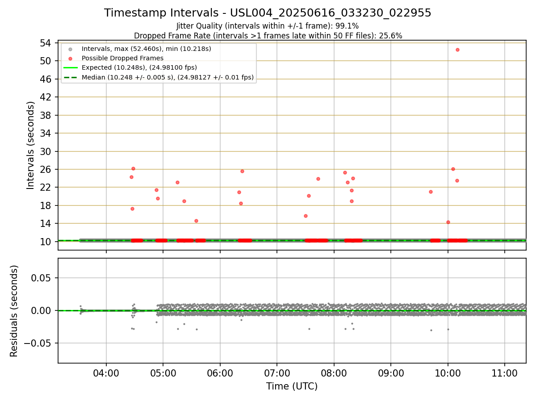Click legend entry "Expected (10.248s), (24.98100 fps)"

(x=139, y=68)
